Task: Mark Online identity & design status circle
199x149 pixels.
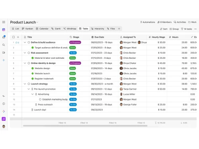Action: [x=29, y=63]
